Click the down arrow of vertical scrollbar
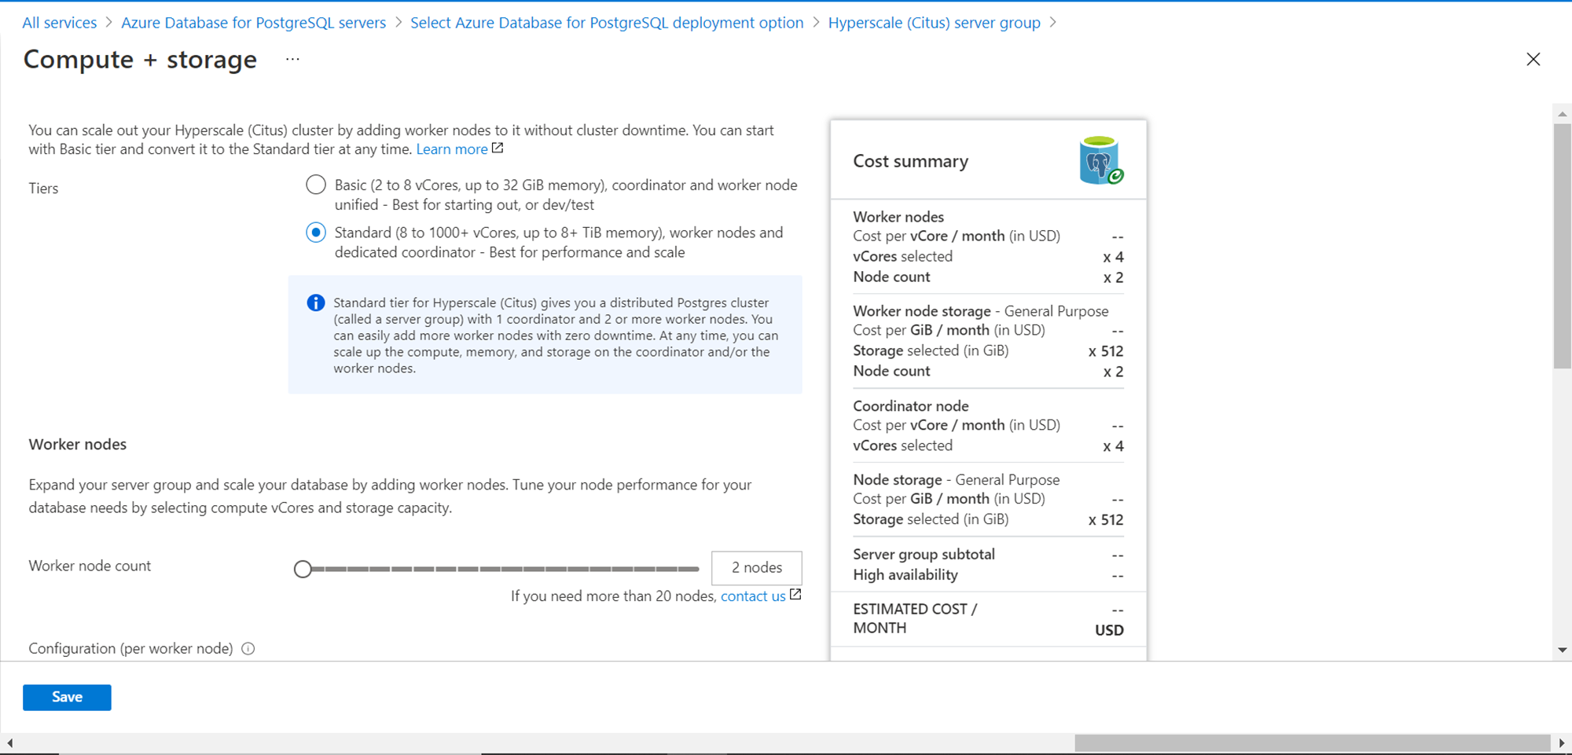Screen dimensions: 1572x755 point(1562,650)
